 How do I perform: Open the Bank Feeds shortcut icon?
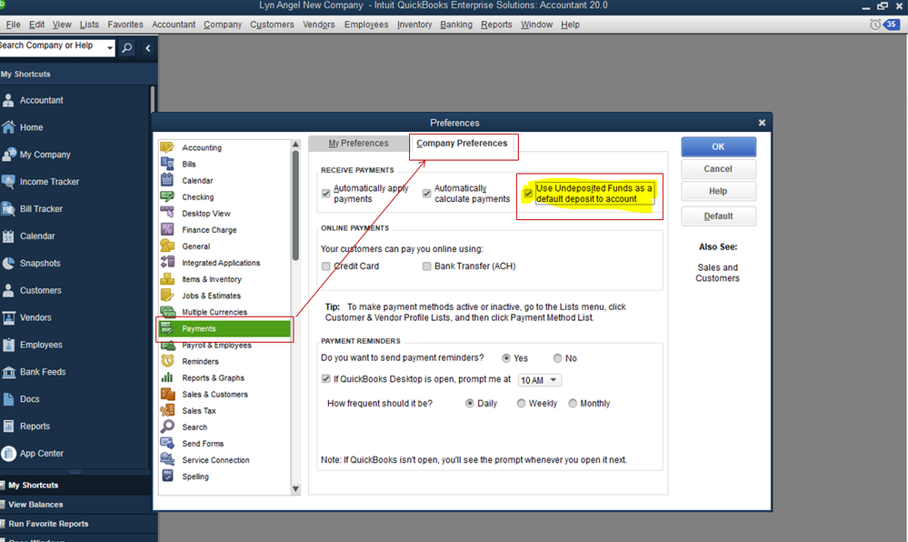pyautogui.click(x=8, y=372)
